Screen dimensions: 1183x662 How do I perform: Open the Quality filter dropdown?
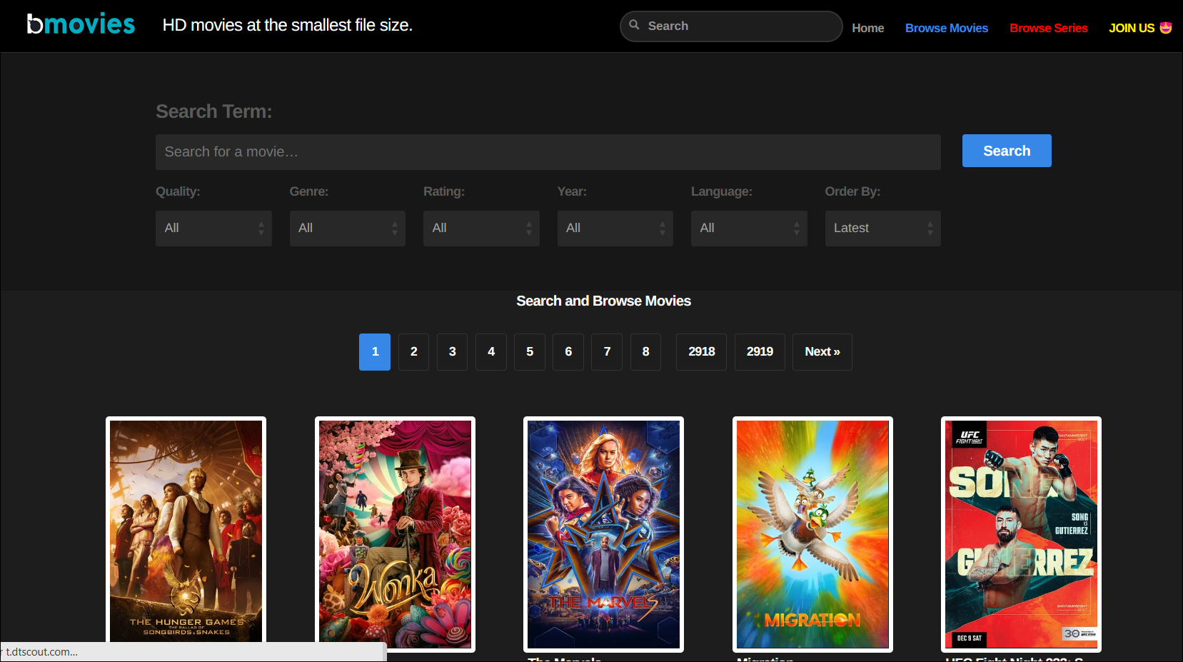click(x=213, y=228)
